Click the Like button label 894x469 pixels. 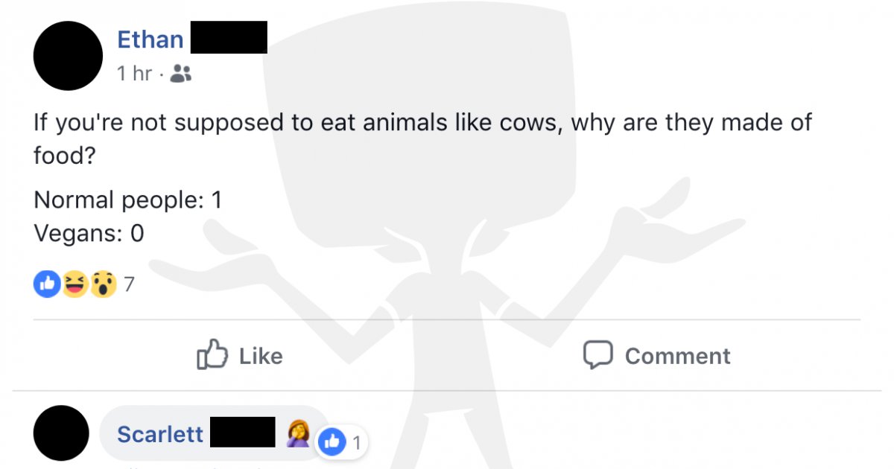261,356
